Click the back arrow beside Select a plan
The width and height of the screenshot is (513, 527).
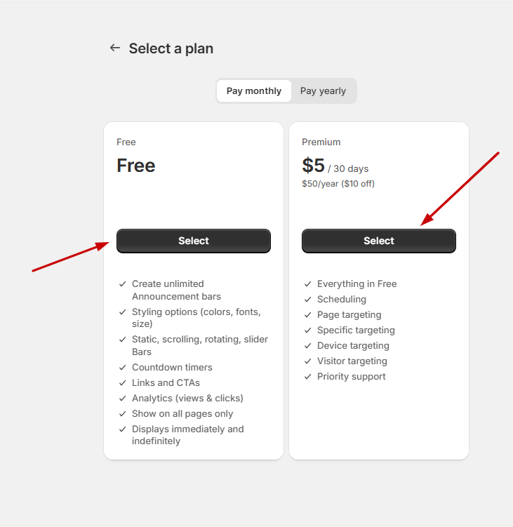115,48
